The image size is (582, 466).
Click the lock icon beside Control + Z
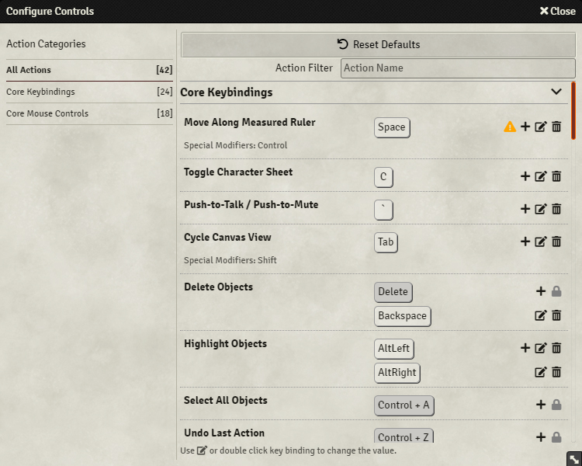pyautogui.click(x=556, y=437)
